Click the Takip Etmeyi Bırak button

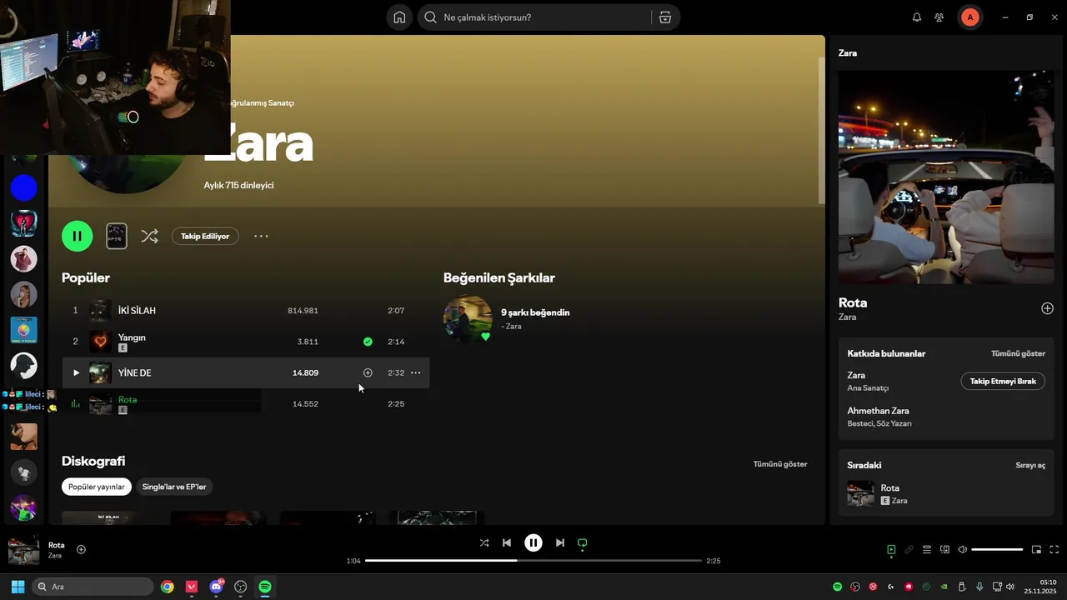click(x=1003, y=381)
